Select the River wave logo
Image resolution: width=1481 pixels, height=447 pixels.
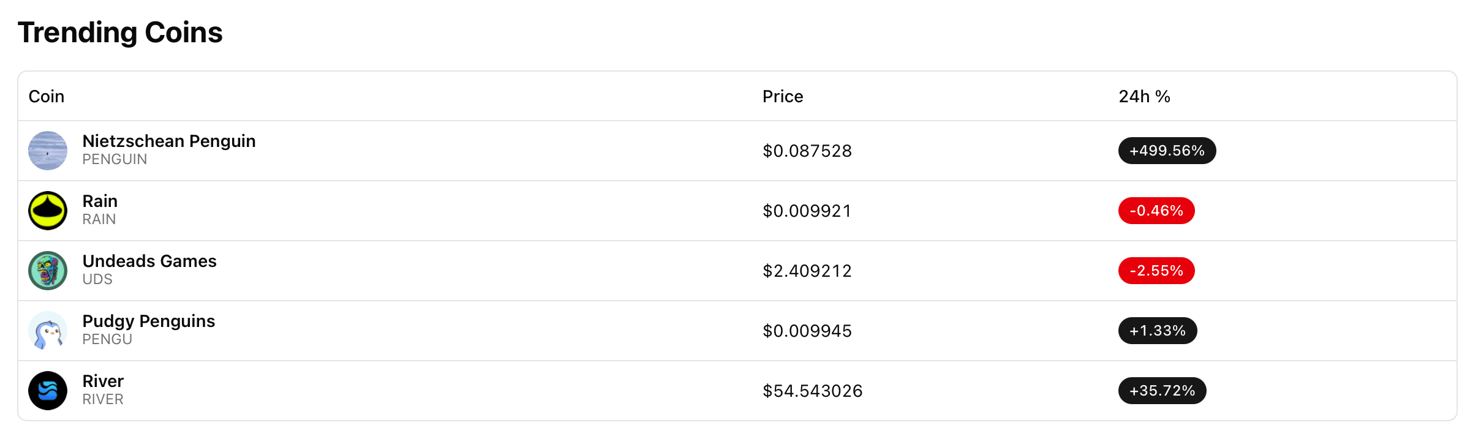[x=47, y=390]
